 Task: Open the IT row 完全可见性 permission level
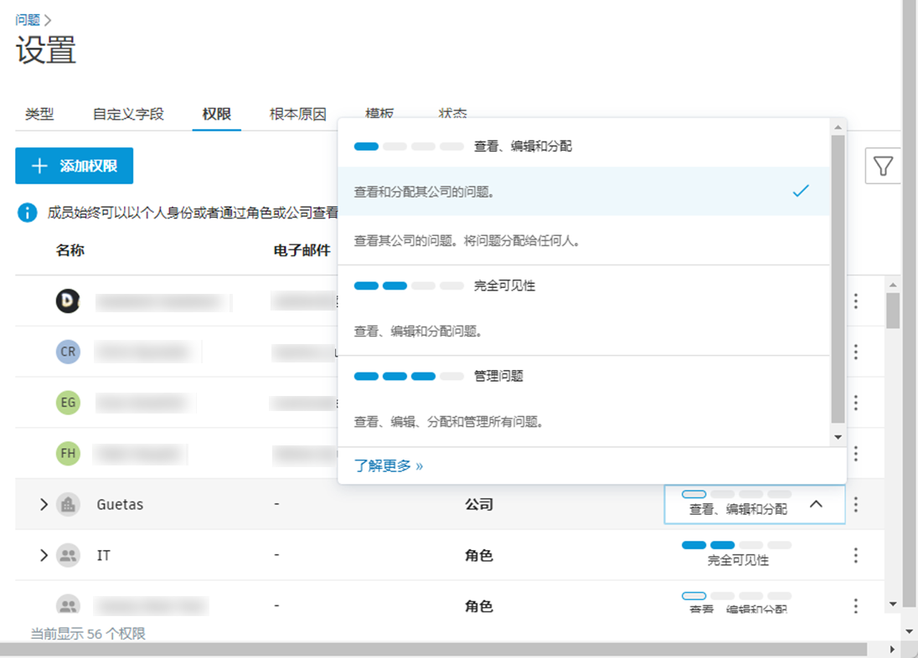tap(736, 554)
